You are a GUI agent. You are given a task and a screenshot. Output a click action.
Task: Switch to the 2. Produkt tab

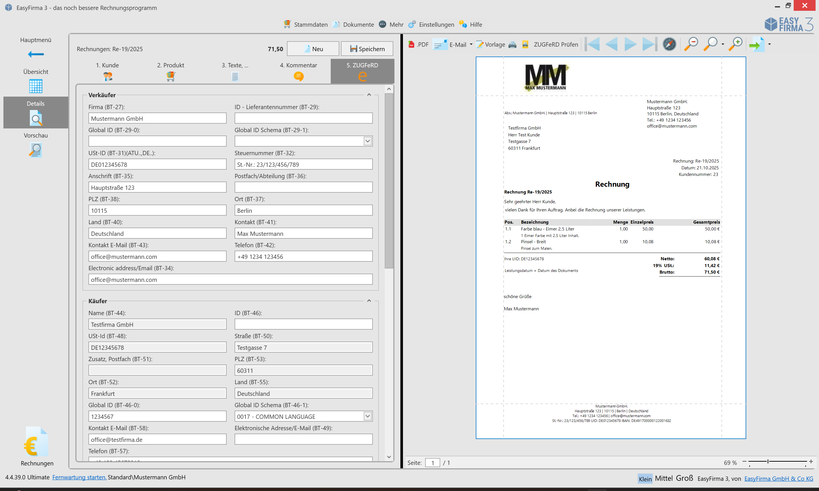(x=171, y=71)
